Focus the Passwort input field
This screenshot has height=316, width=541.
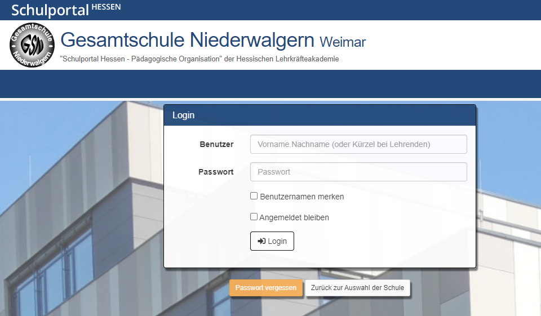click(x=358, y=172)
